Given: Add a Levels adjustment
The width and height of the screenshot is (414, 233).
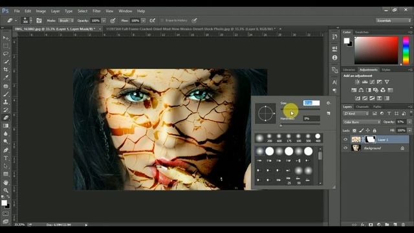Looking at the screenshot, I should 365,82.
